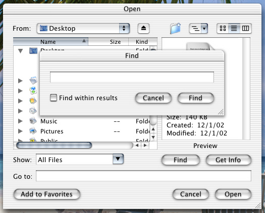Click the horizontal scrollbar thumb under file list

pos(54,146)
